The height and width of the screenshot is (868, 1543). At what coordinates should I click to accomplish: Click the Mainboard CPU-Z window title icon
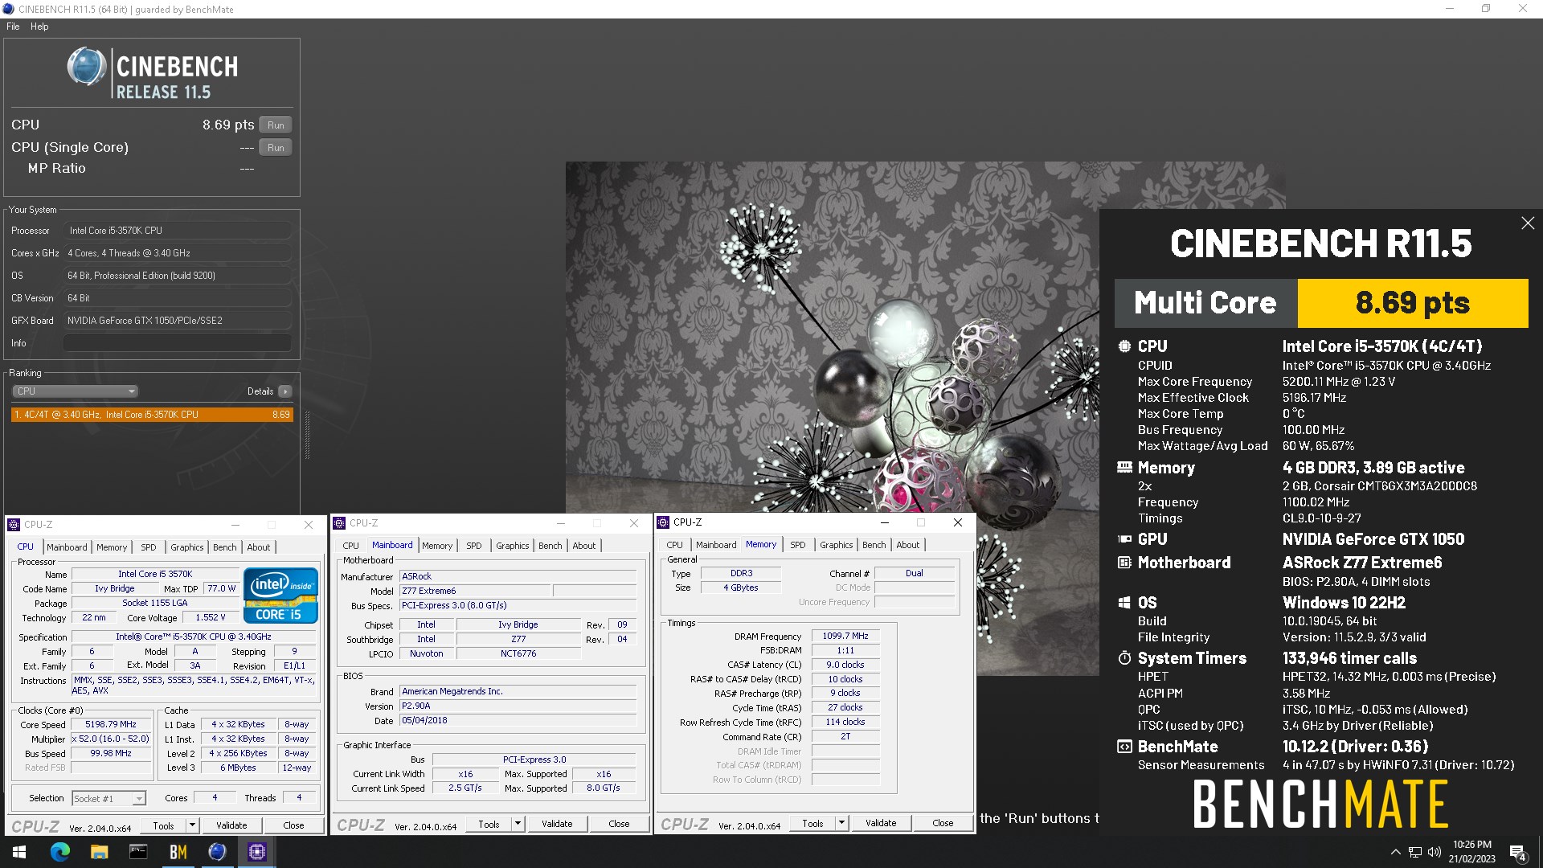pyautogui.click(x=339, y=523)
